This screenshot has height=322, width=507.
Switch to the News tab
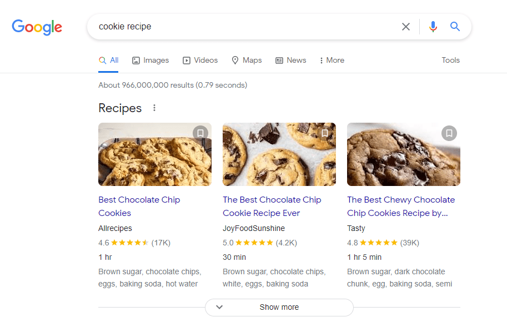[x=290, y=60]
